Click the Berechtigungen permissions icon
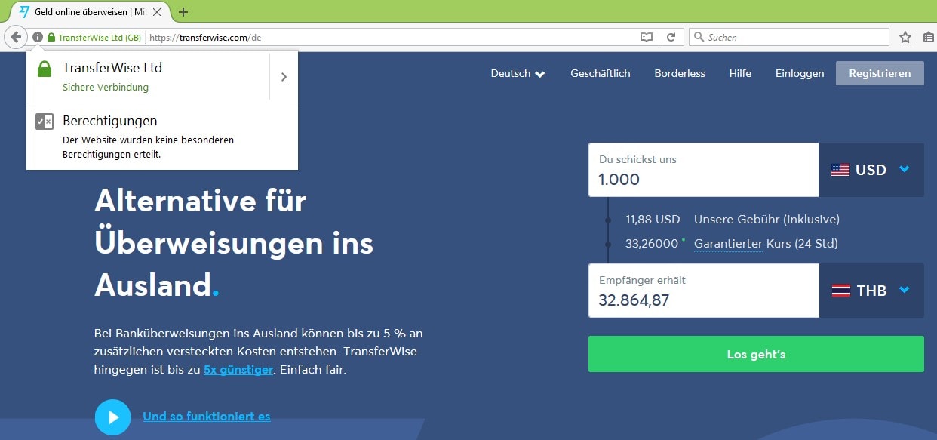The height and width of the screenshot is (440, 937). pyautogui.click(x=45, y=122)
